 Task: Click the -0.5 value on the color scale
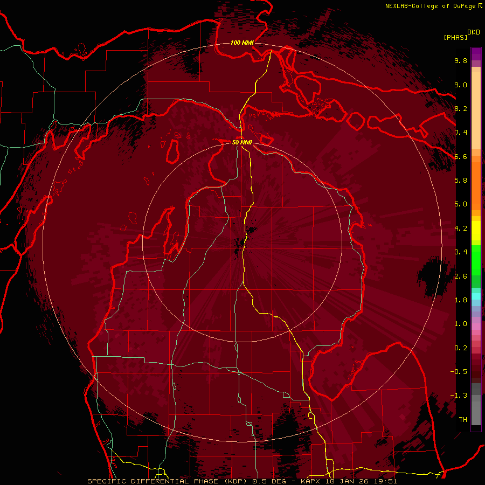click(x=459, y=371)
